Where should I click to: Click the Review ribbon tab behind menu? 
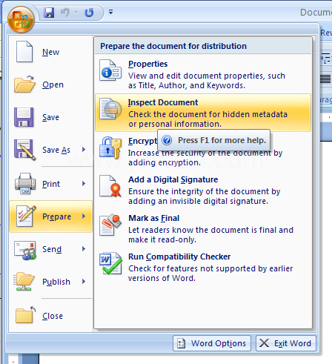[x=326, y=33]
